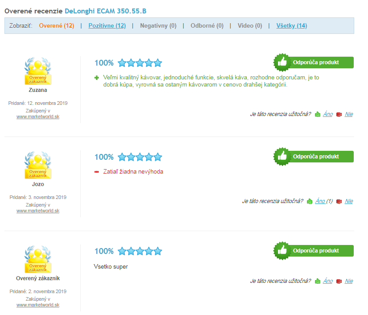
Task: Click date Pridané: 2. novembra 2019
Action: (x=38, y=291)
